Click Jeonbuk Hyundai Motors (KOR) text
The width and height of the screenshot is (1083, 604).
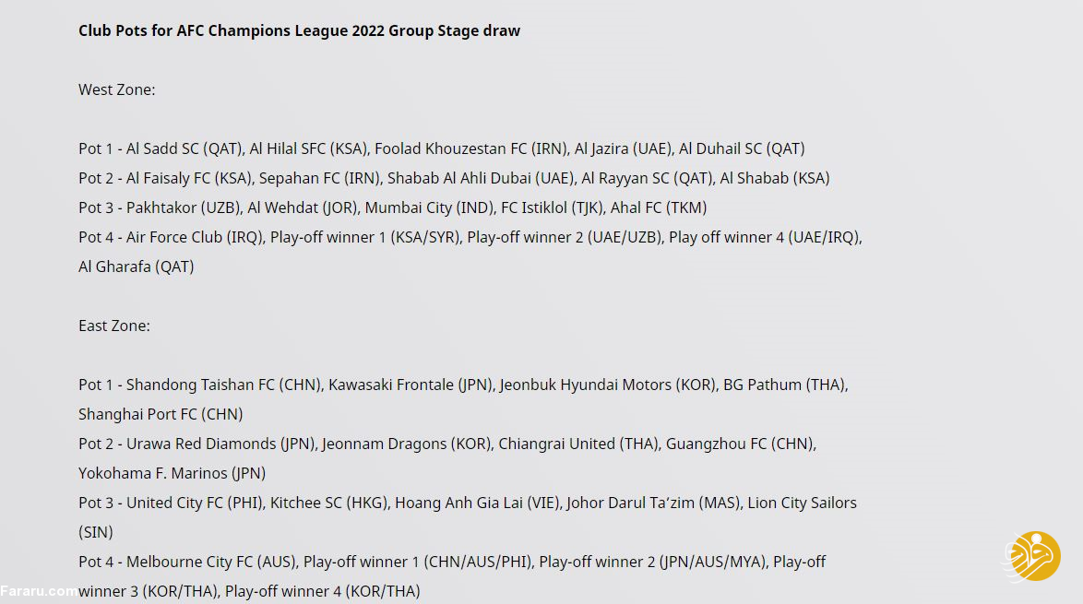[607, 385]
